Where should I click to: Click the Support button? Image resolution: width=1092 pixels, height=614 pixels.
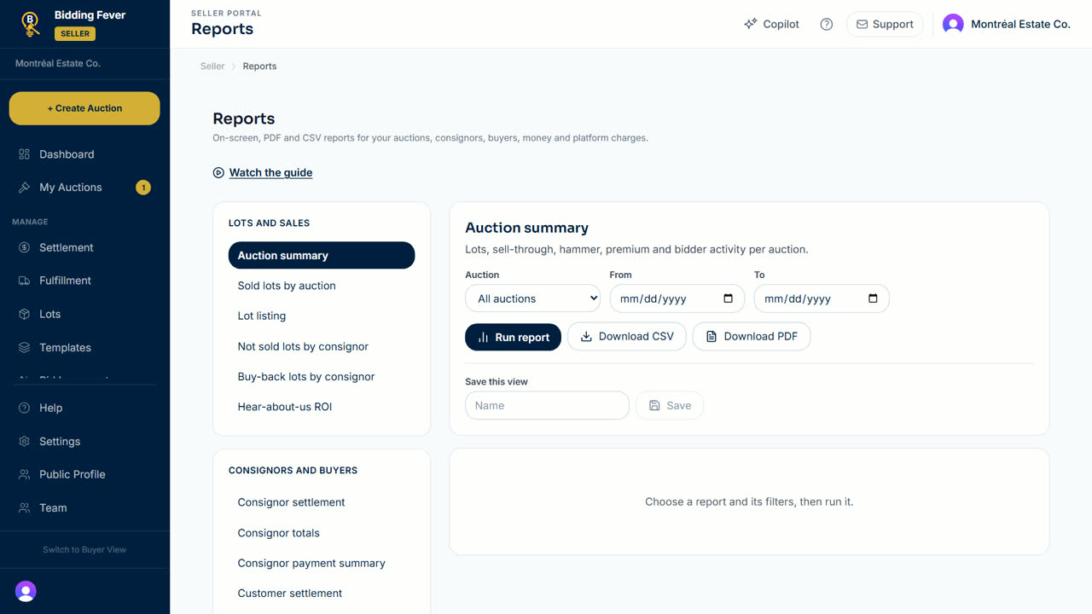(885, 24)
